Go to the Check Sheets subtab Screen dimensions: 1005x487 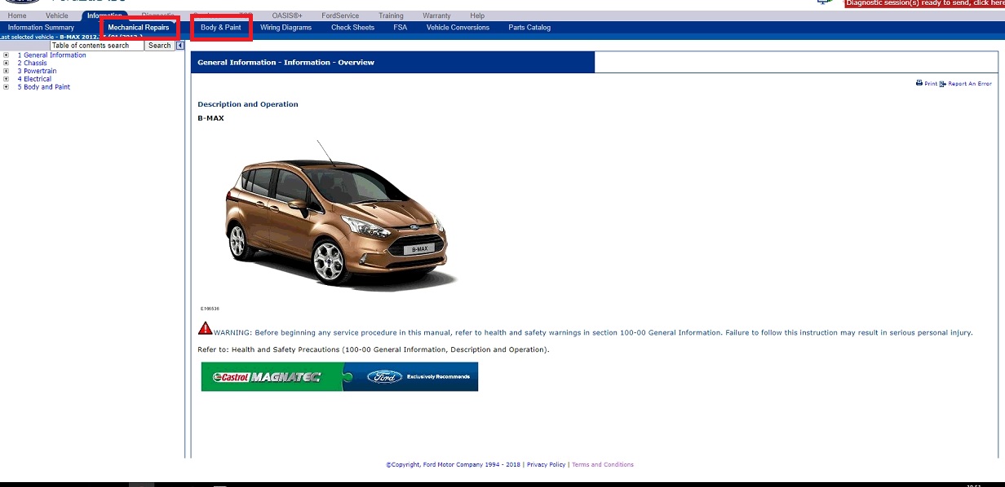pyautogui.click(x=353, y=28)
